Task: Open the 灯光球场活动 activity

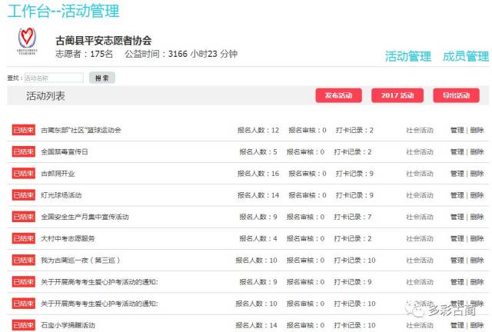Action: point(61,195)
